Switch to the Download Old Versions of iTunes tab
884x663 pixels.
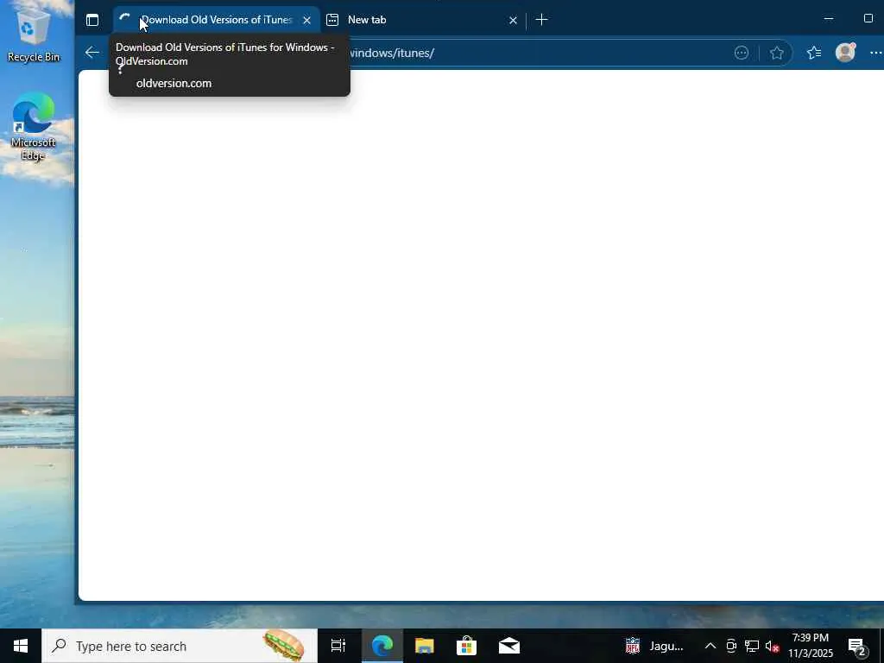tap(216, 21)
